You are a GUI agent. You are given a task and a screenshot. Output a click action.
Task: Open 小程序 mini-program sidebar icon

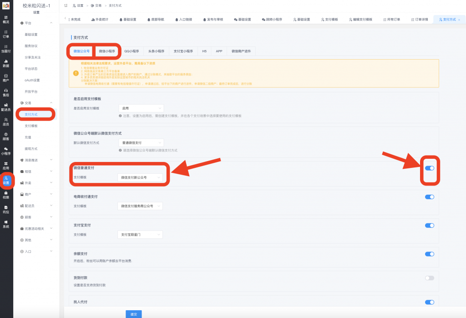(6, 151)
